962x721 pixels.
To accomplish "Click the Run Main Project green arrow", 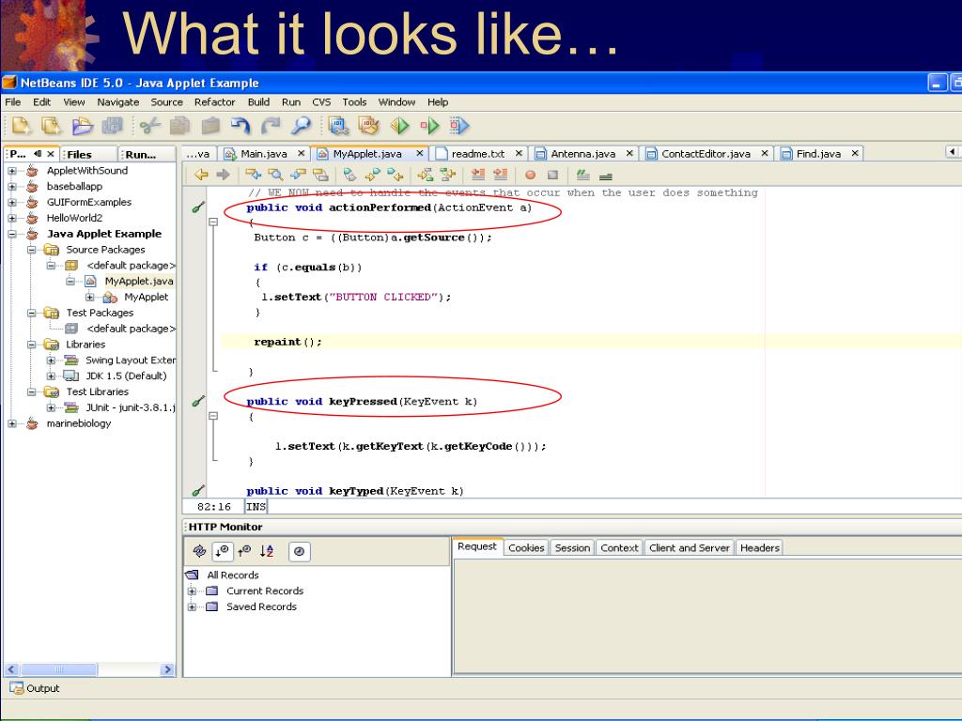I will (x=400, y=126).
